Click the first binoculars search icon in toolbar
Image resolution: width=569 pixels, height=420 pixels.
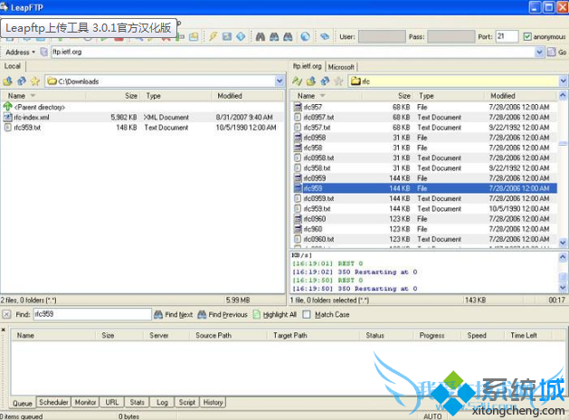click(x=261, y=37)
